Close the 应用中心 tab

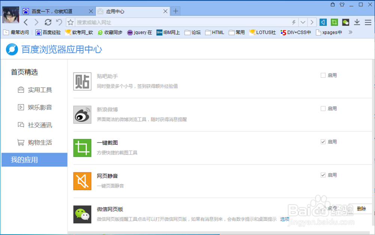click(165, 11)
